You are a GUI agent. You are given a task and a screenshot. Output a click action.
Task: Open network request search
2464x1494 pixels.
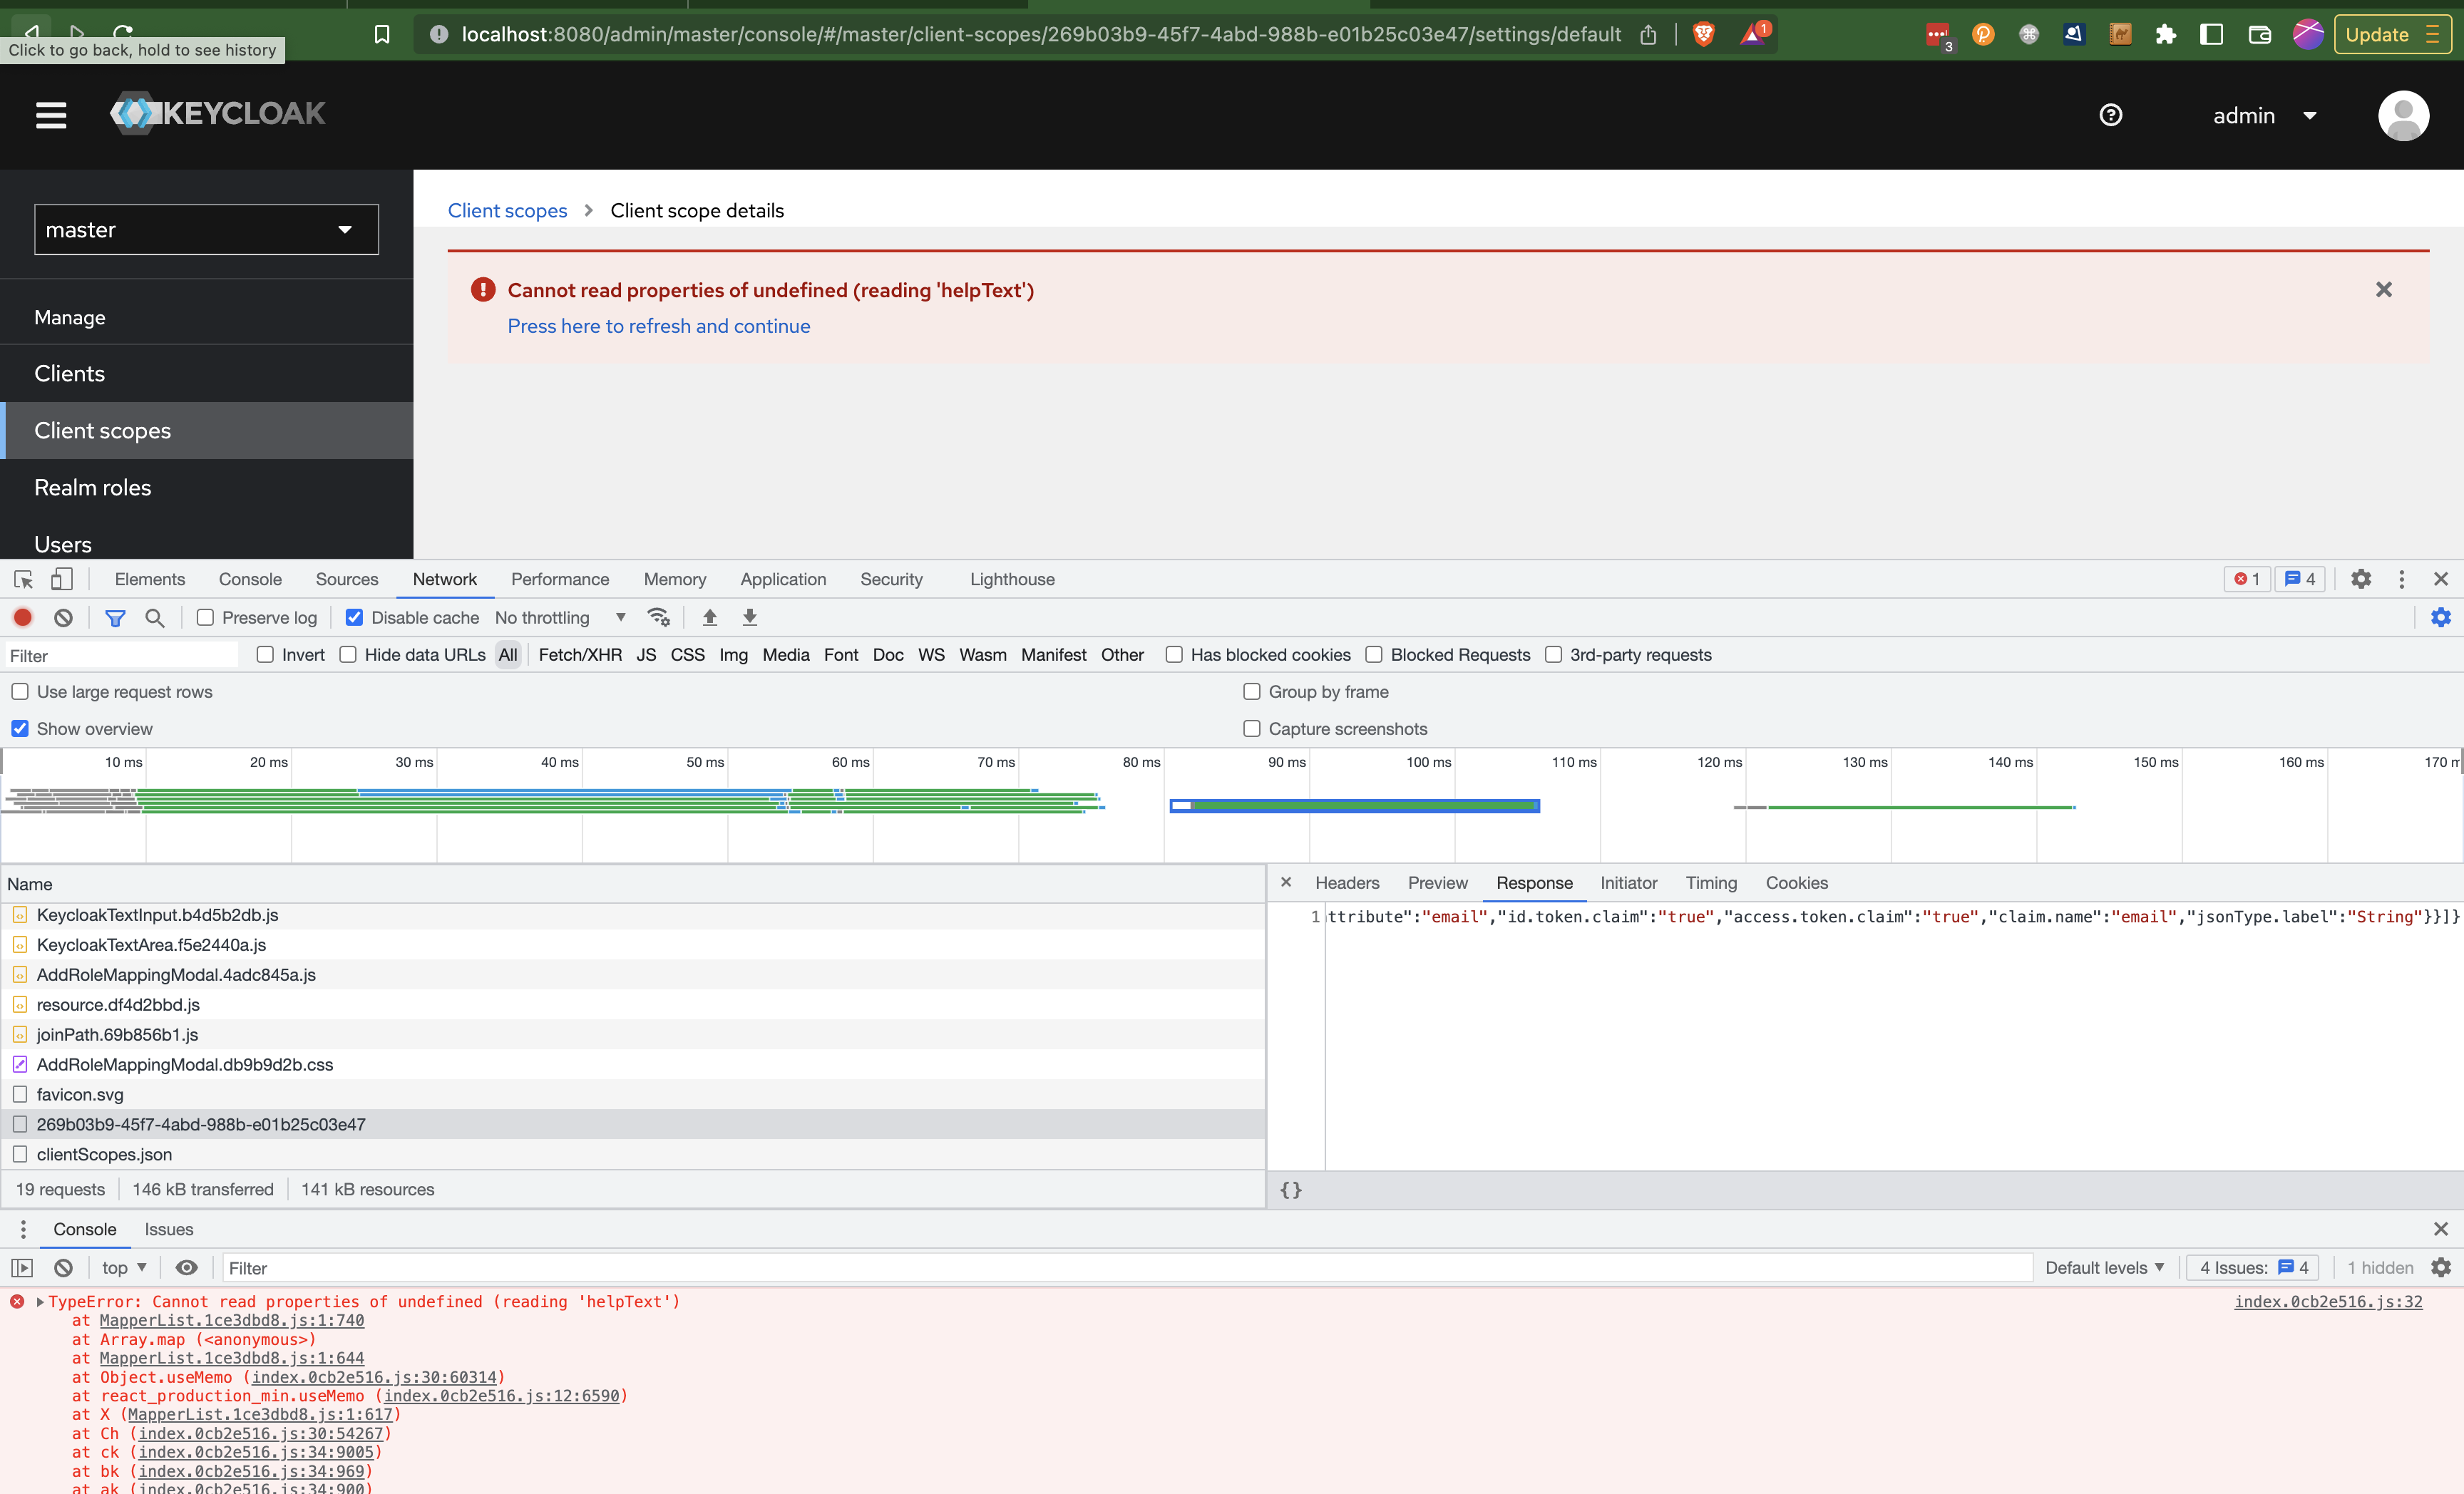click(155, 618)
